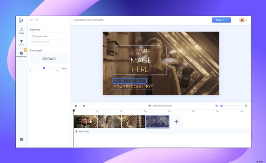Open the user profile avatar menu
The width and height of the screenshot is (266, 163).
pos(243,20)
